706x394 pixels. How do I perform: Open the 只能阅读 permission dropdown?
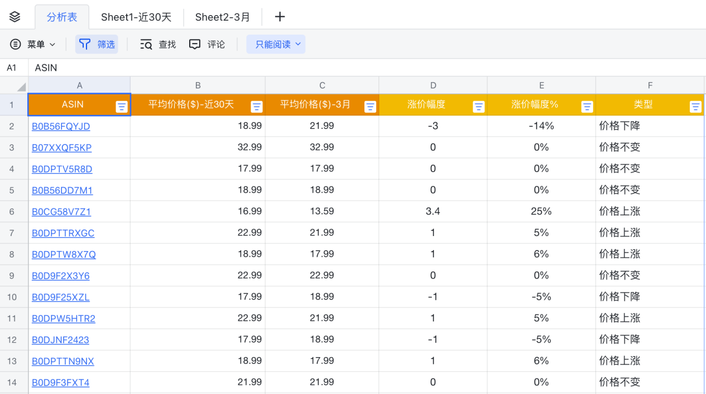[276, 44]
